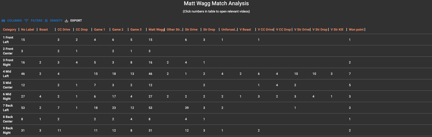Select the 1 Front Left row label
The height and width of the screenshot is (137, 432).
[8, 40]
